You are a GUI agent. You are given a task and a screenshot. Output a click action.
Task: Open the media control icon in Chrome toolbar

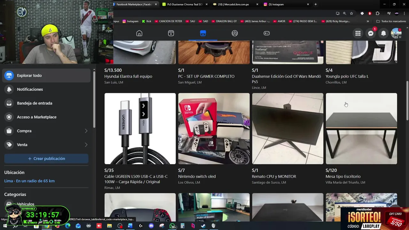[389, 13]
